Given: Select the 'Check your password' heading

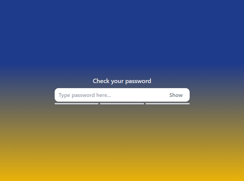Looking at the screenshot, I should coord(122,81).
